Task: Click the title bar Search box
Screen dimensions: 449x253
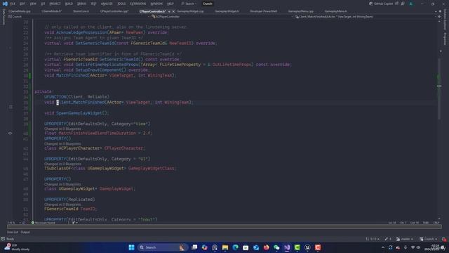Action: pos(189,4)
